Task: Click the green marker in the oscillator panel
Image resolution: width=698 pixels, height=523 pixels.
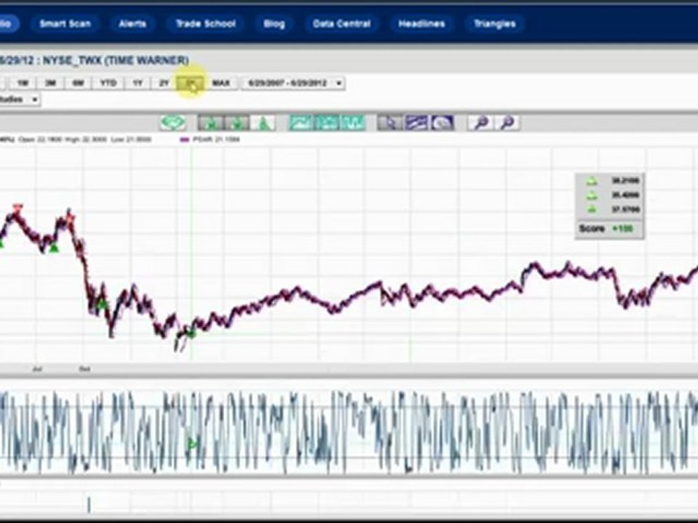Action: pyautogui.click(x=193, y=443)
